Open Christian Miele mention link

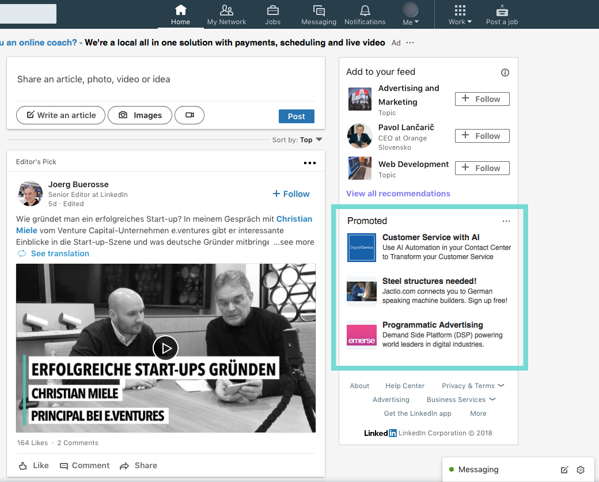(164, 225)
